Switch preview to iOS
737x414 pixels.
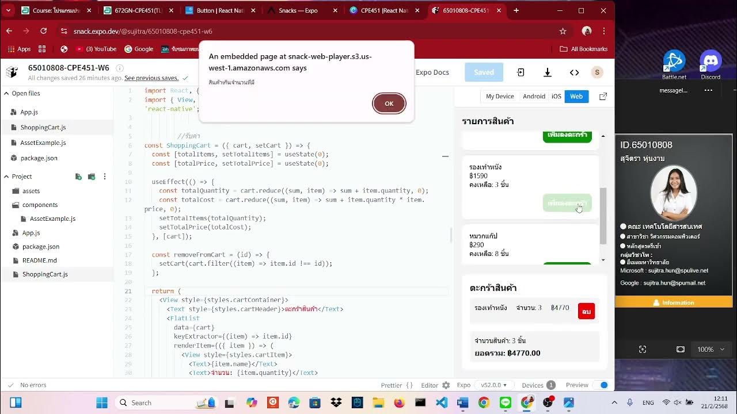pos(556,97)
